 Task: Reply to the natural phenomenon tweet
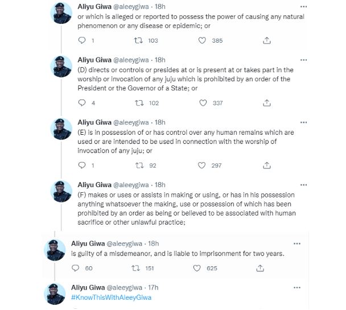(81, 41)
